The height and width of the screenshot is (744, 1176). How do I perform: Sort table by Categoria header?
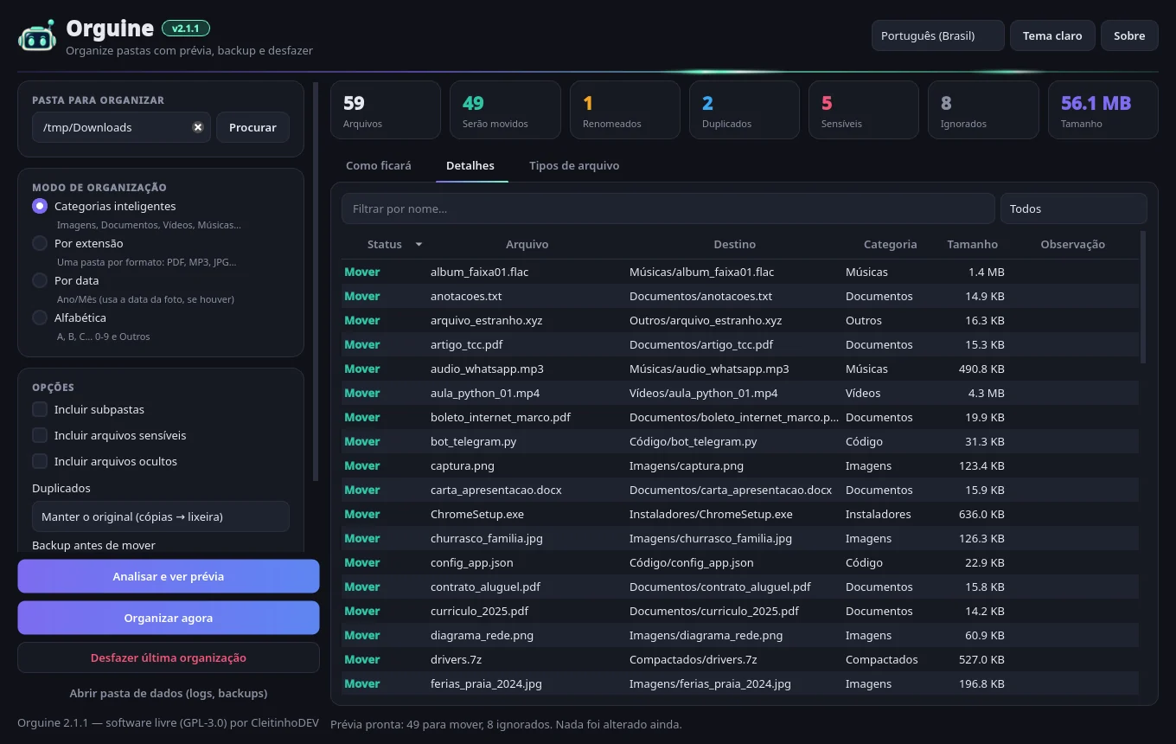tap(890, 245)
